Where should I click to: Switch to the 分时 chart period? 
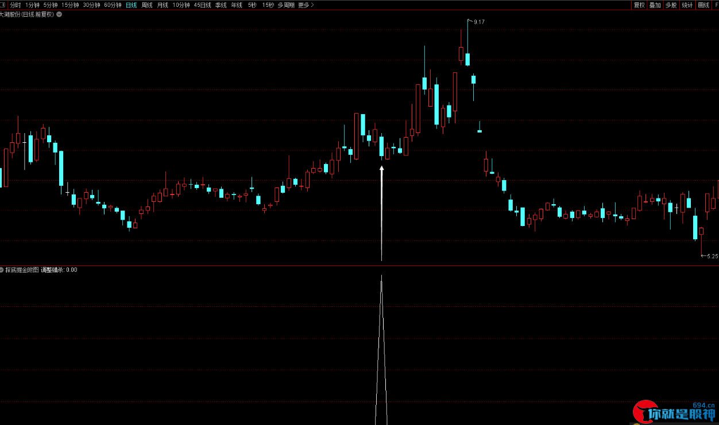click(x=16, y=5)
